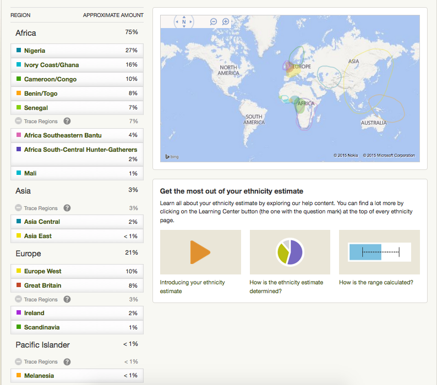
Task: Click help icon beside Pacific Islander Trace Regions
Action: pyautogui.click(x=67, y=362)
